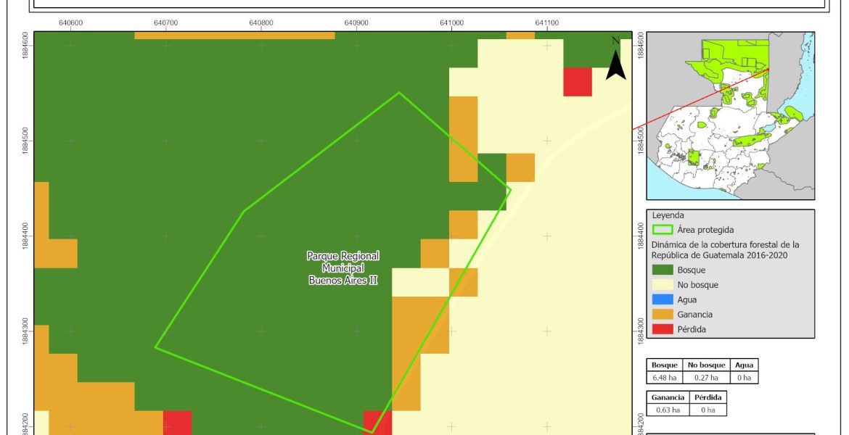
Task: Click the red Pérdida legend swatch
Action: click(662, 329)
